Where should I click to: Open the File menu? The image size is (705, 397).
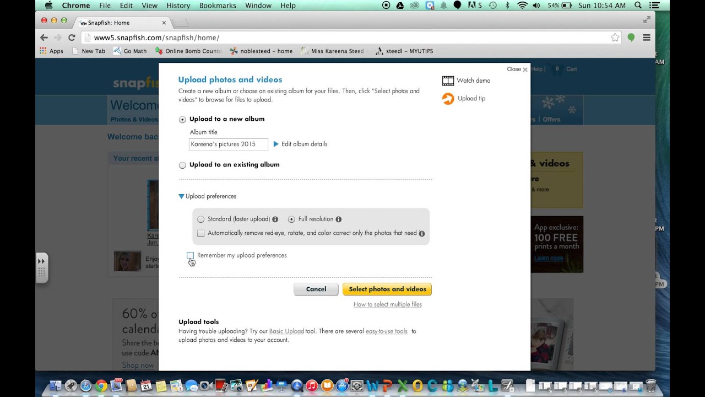[105, 6]
